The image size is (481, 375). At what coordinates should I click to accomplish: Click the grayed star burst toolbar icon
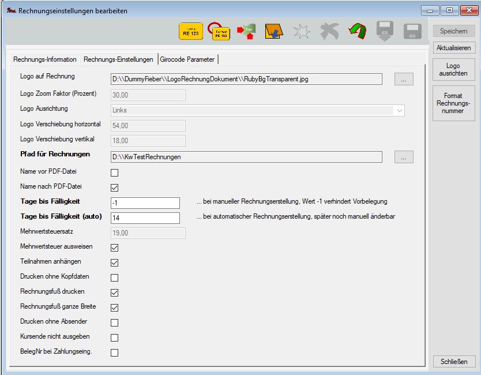pyautogui.click(x=302, y=32)
